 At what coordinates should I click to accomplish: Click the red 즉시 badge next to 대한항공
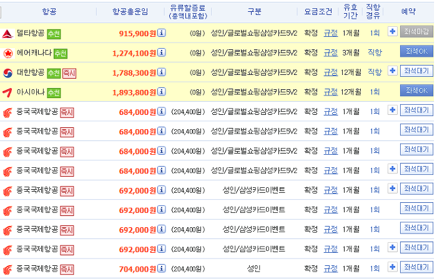[69, 73]
